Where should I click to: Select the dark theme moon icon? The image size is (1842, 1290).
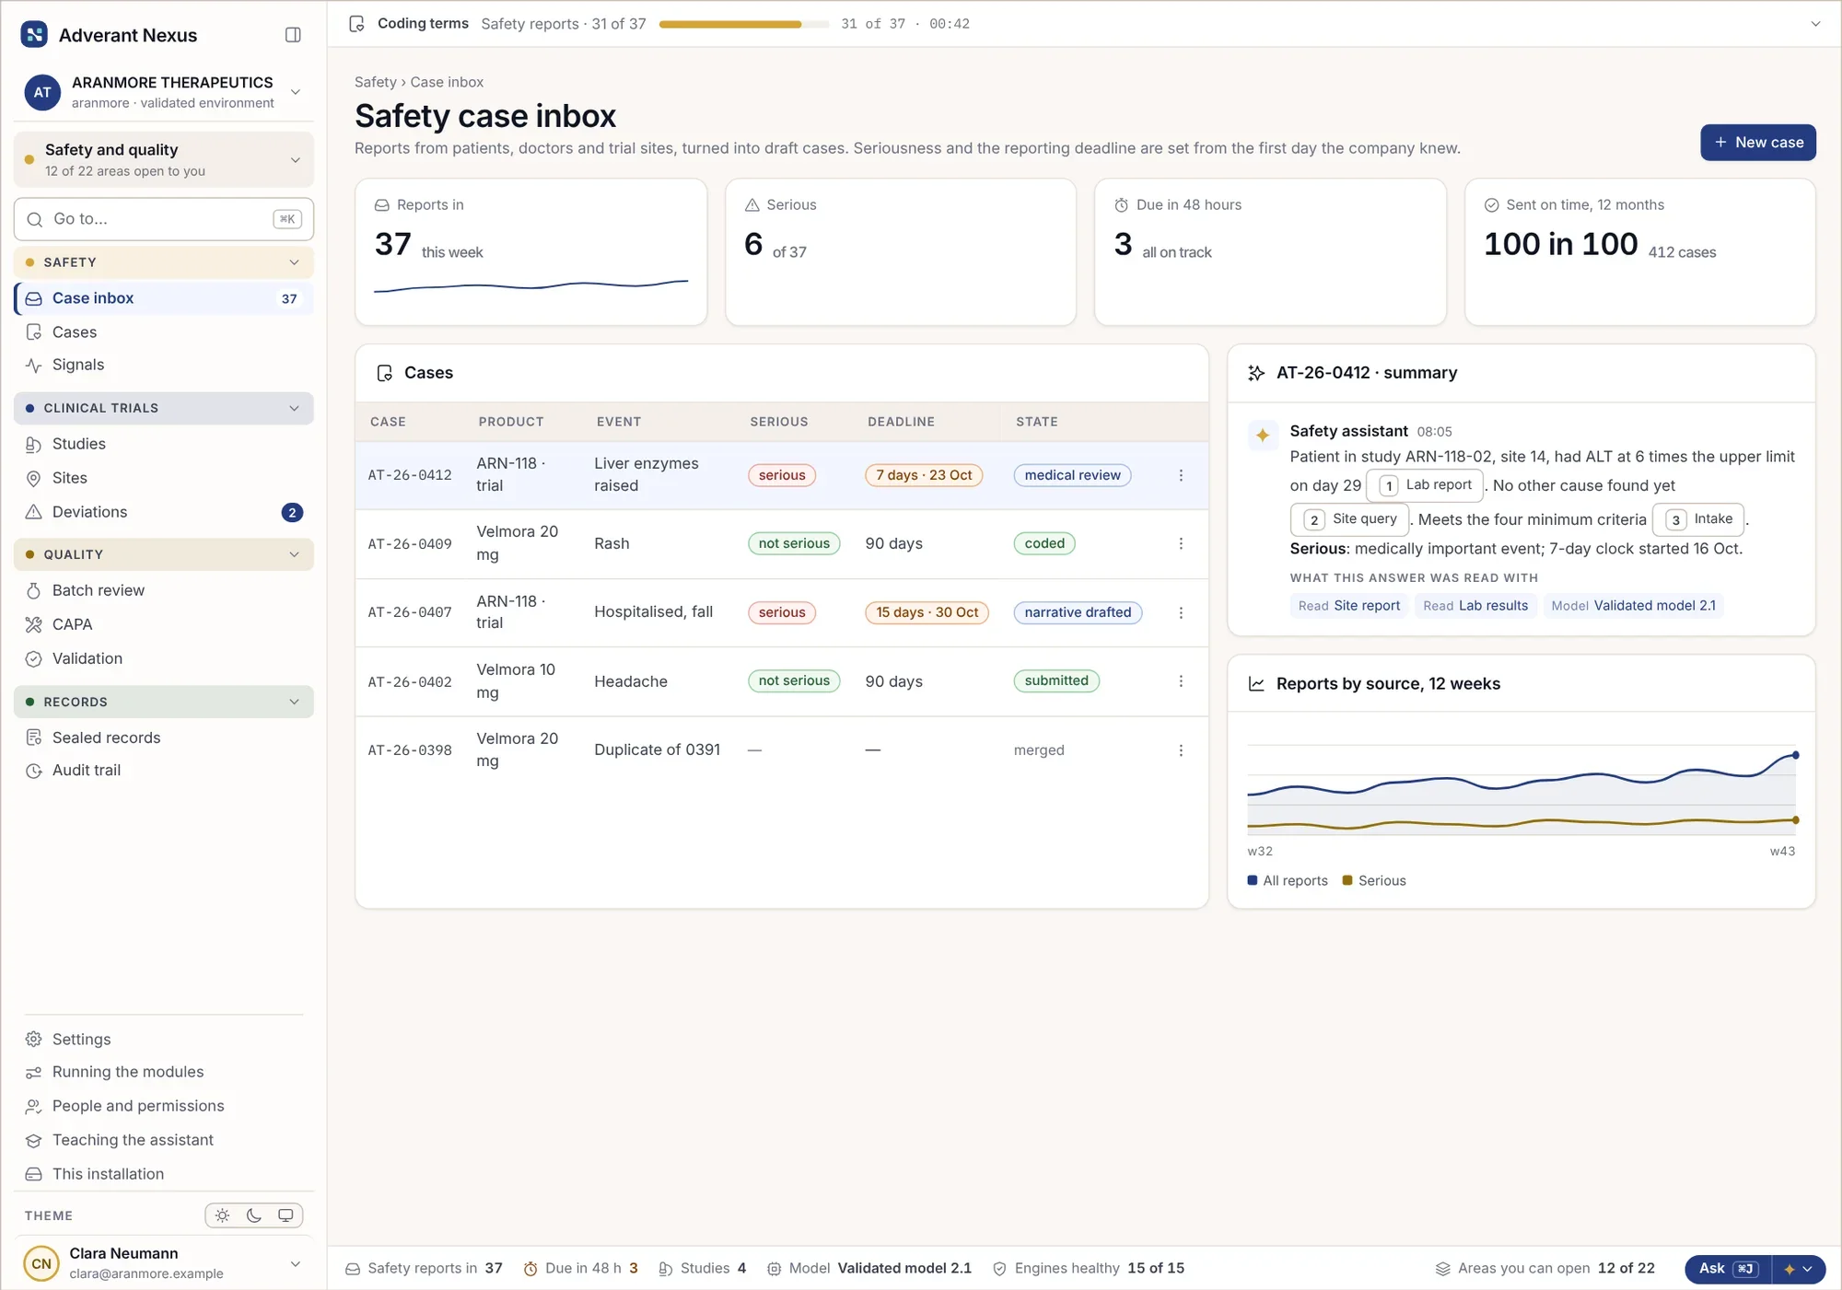(254, 1215)
